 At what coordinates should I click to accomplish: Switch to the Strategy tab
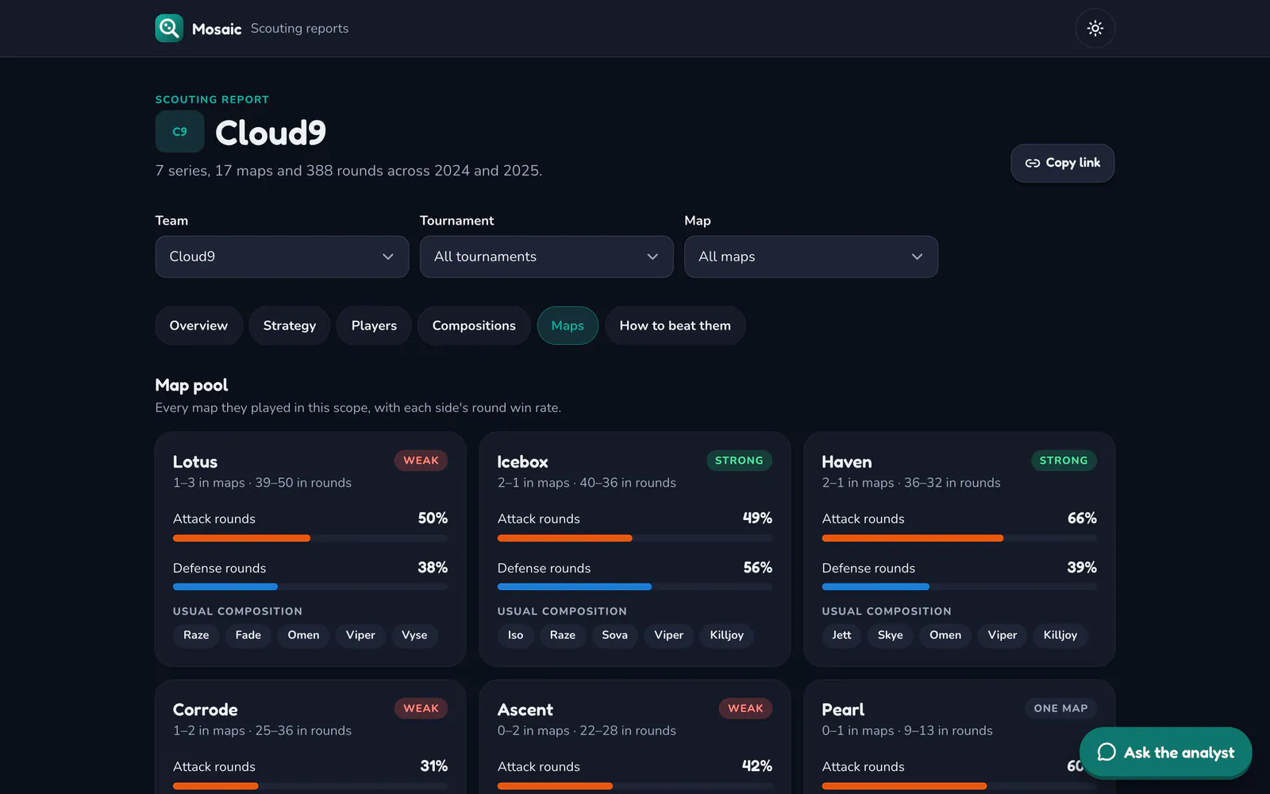290,326
